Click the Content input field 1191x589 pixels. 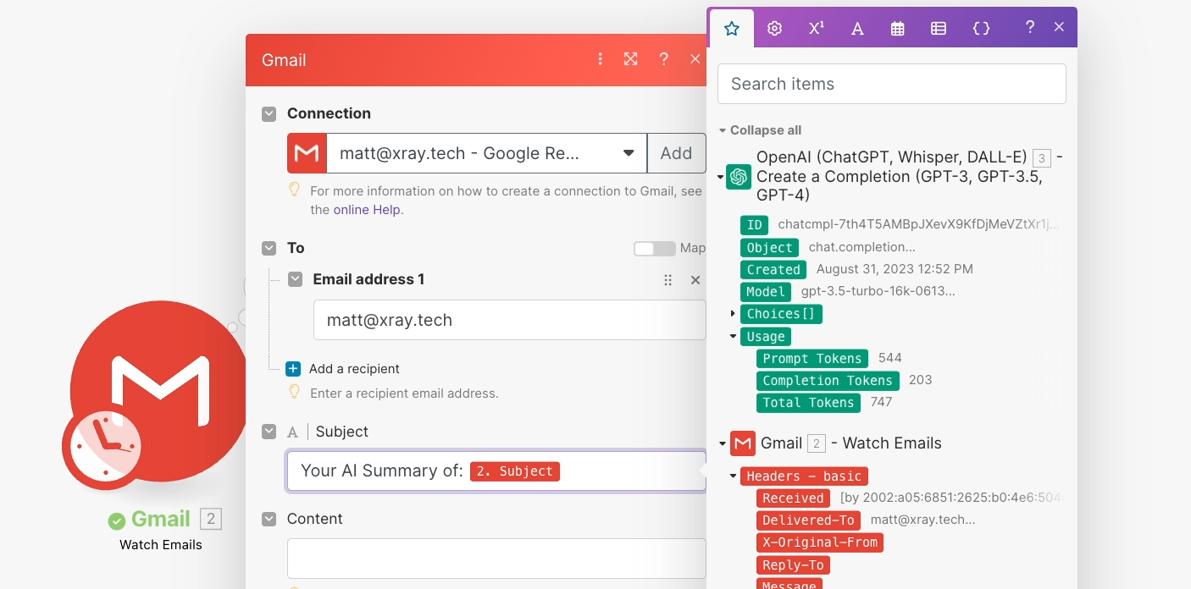(x=496, y=559)
